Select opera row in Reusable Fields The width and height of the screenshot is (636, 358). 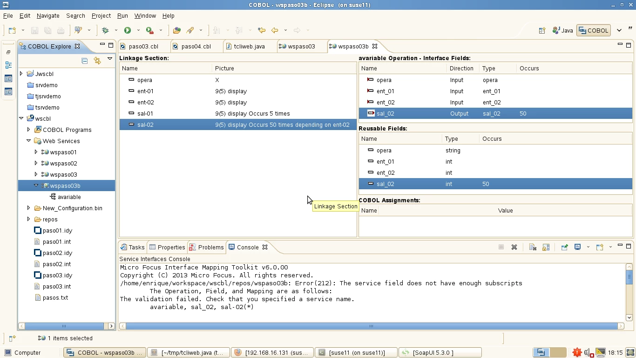495,150
